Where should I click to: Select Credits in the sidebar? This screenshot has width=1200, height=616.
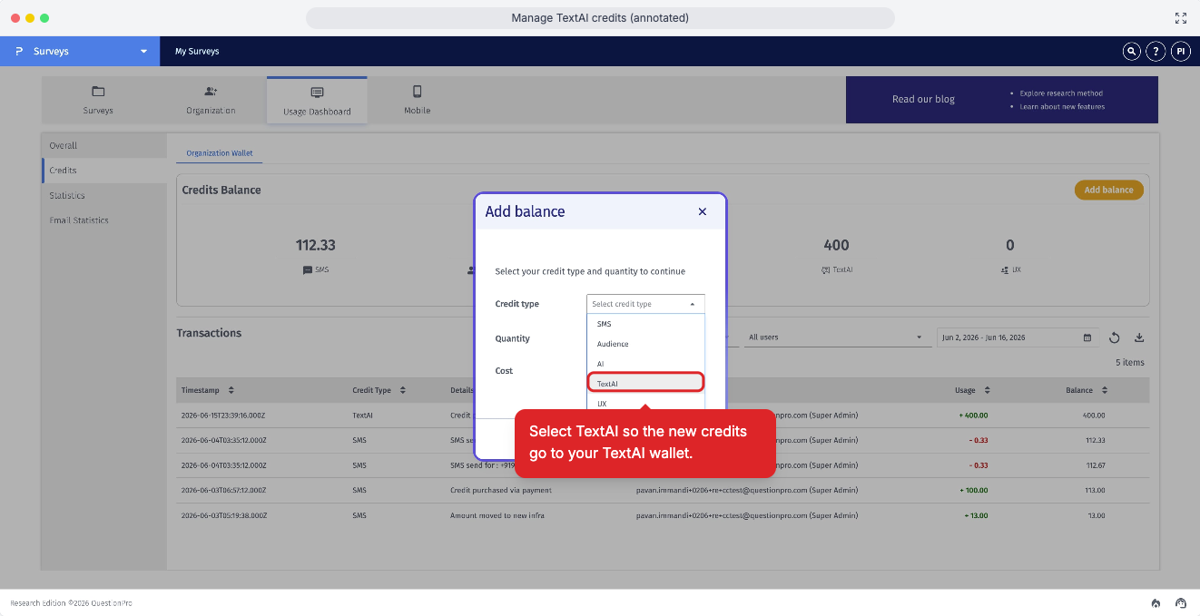[104, 171]
